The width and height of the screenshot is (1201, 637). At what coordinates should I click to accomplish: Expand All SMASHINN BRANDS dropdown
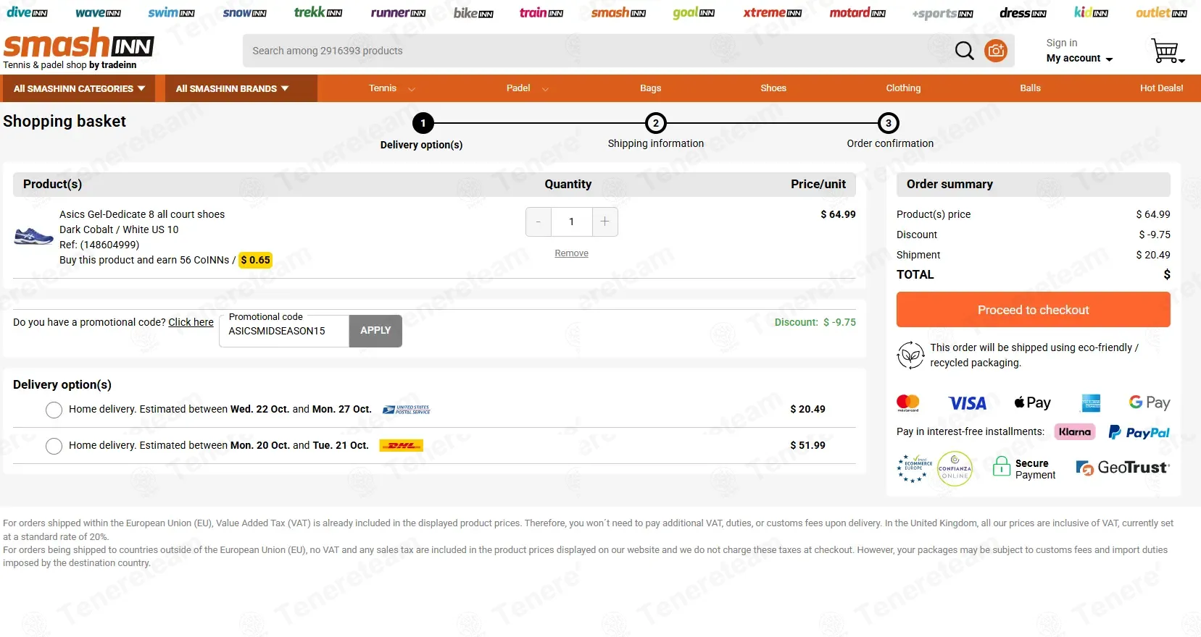tap(232, 88)
